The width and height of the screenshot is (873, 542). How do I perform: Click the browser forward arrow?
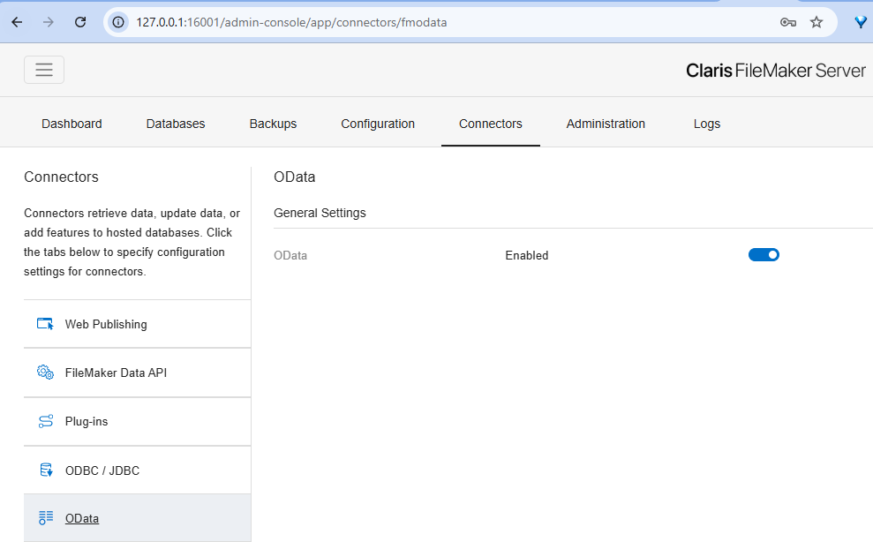[49, 22]
